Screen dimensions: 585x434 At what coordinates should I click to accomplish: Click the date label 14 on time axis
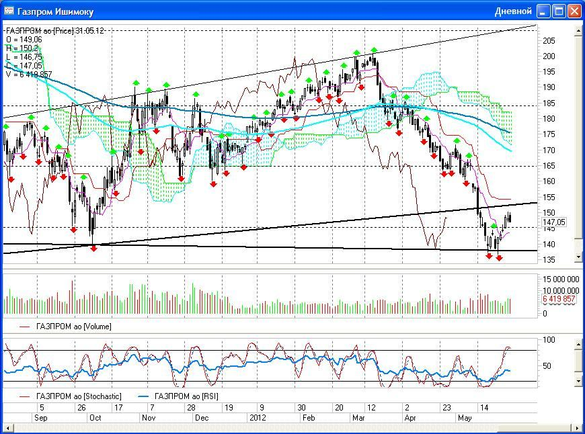tap(484, 408)
